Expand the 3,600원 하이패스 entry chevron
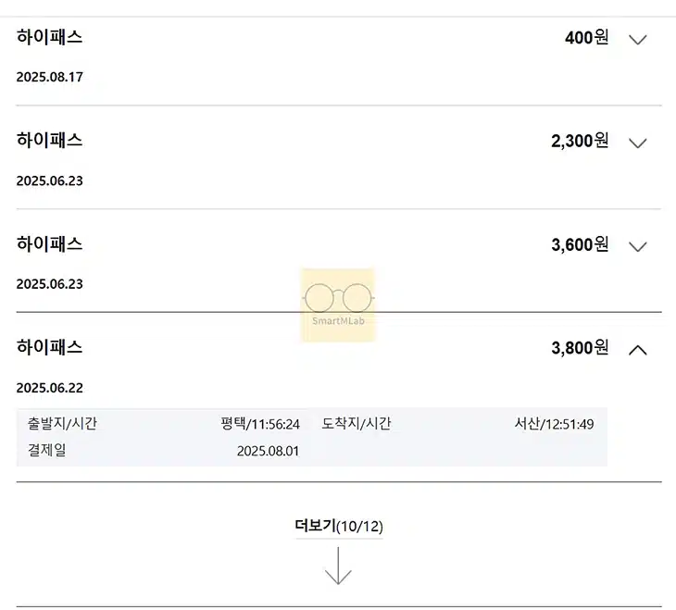Screen dimensions: 676x610 pyautogui.click(x=637, y=246)
